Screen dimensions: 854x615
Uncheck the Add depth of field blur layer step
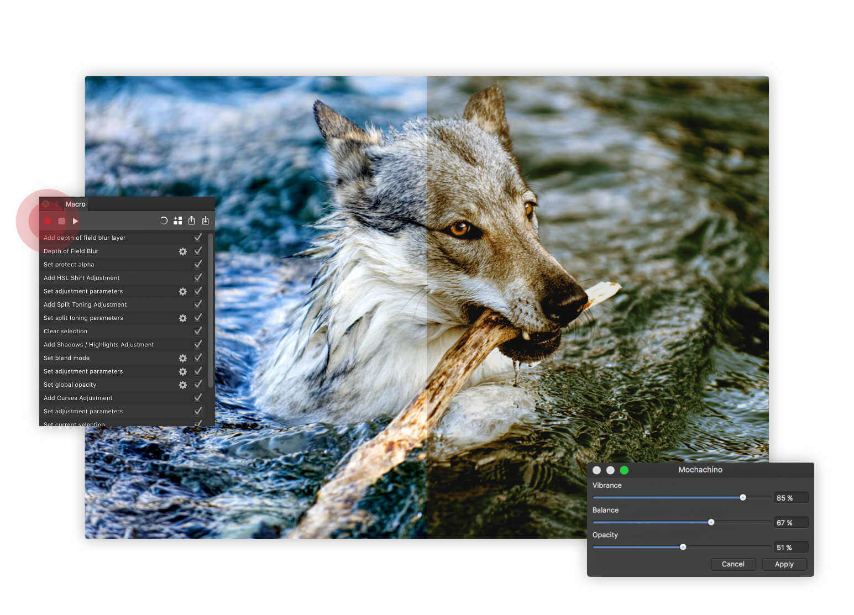(x=198, y=238)
